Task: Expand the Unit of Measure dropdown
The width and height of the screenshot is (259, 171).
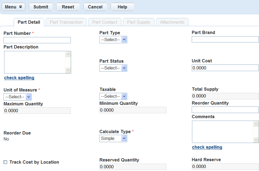Action: (x=17, y=97)
